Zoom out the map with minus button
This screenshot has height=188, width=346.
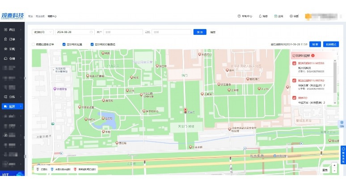334,171
